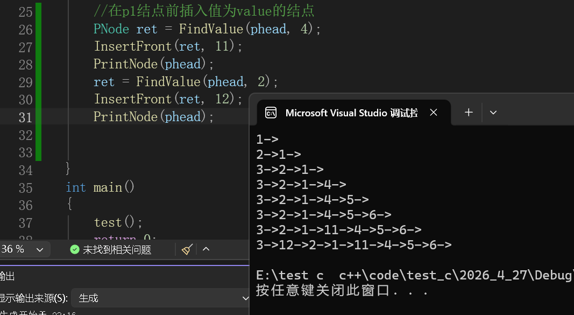Viewport: 574px width, 315px height.
Task: Click the 输出 panel title
Action: [7, 276]
